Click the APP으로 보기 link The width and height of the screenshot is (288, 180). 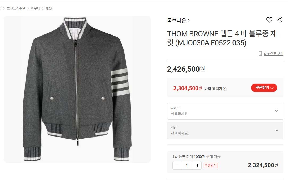pyautogui.click(x=273, y=54)
